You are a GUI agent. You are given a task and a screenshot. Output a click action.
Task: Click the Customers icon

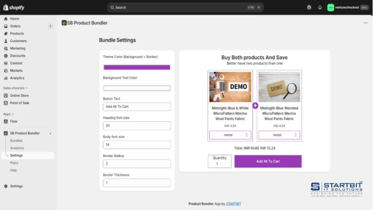tap(5, 41)
